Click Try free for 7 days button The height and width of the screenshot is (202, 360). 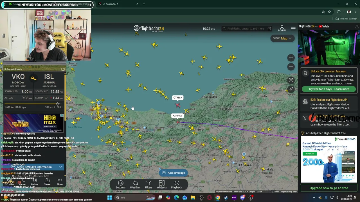point(329,89)
